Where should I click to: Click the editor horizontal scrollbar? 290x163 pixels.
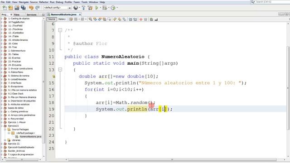pyautogui.click(x=172, y=160)
